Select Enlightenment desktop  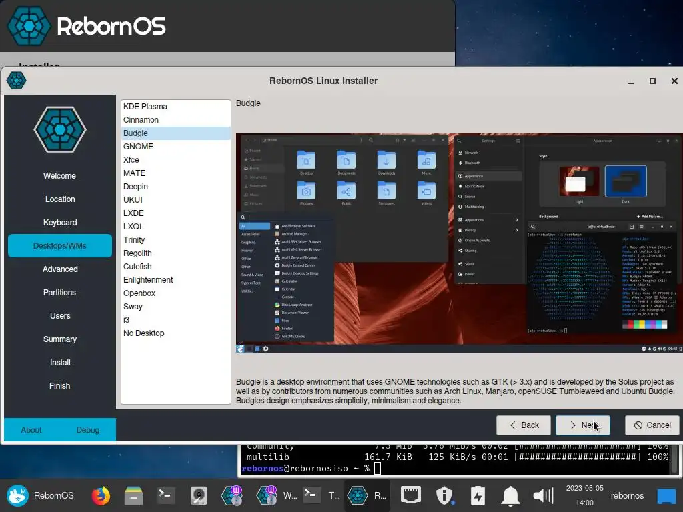click(x=175, y=280)
